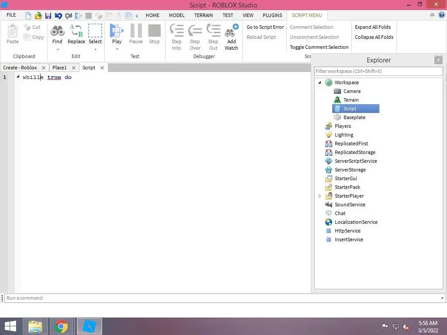This screenshot has width=447, height=335.
Task: Select Terrain in the Explorer
Action: click(346, 100)
